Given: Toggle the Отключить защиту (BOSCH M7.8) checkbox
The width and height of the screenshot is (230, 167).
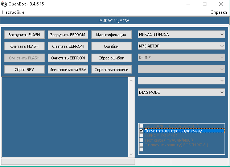Looking at the screenshot, I should 141,145.
